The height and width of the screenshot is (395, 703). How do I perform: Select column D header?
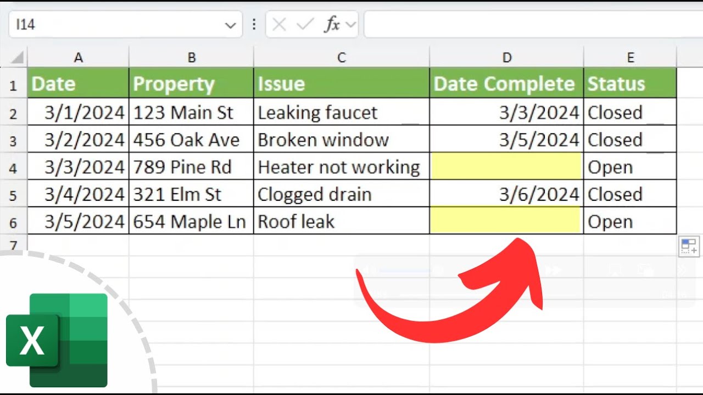pos(506,58)
